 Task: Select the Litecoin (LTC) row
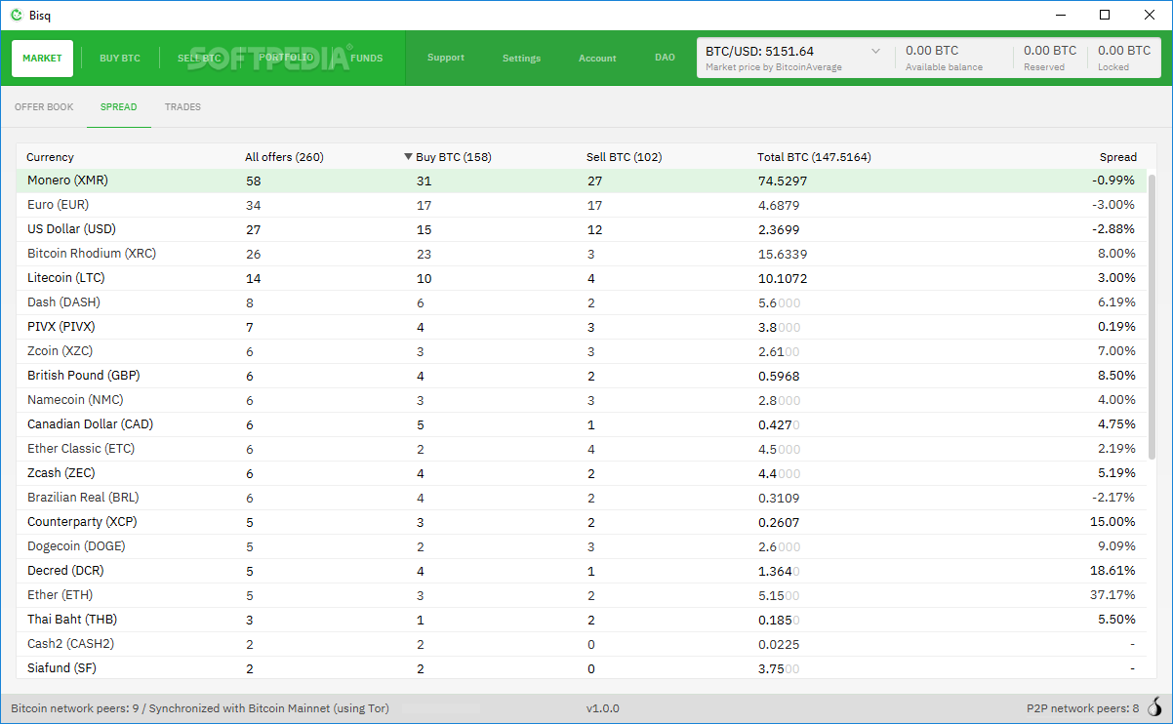pos(581,278)
